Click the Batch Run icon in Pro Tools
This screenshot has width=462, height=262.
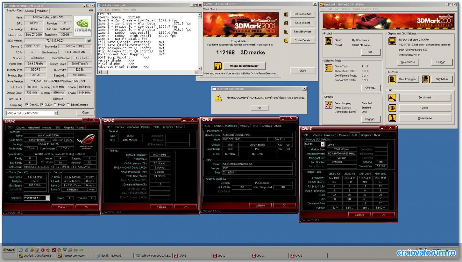click(426, 79)
